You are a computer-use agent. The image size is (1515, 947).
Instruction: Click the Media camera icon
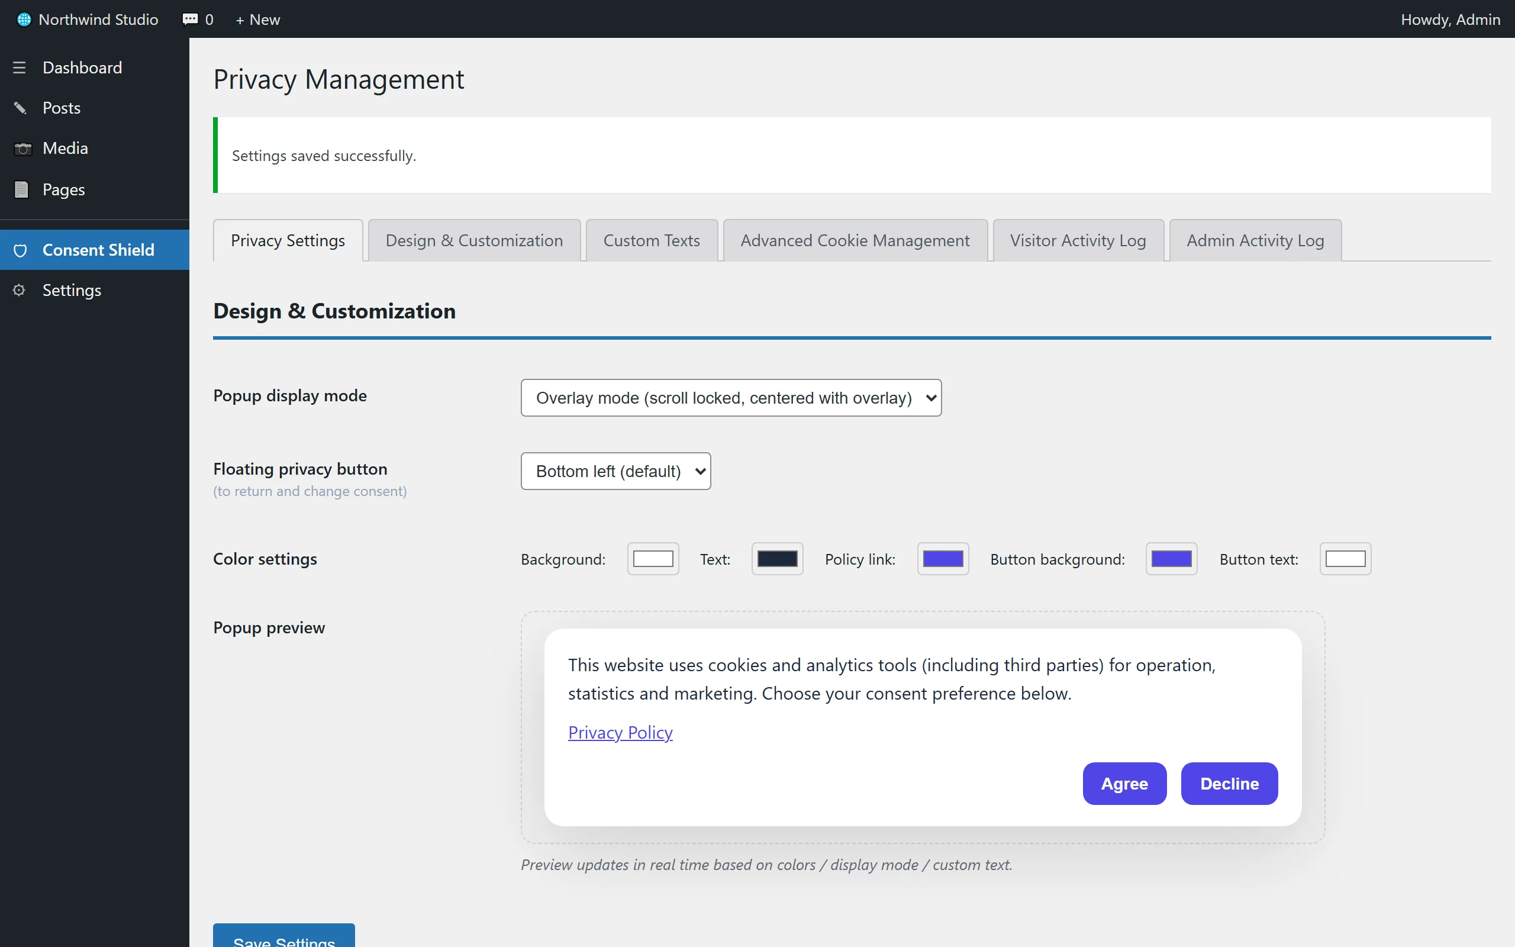pyautogui.click(x=22, y=149)
